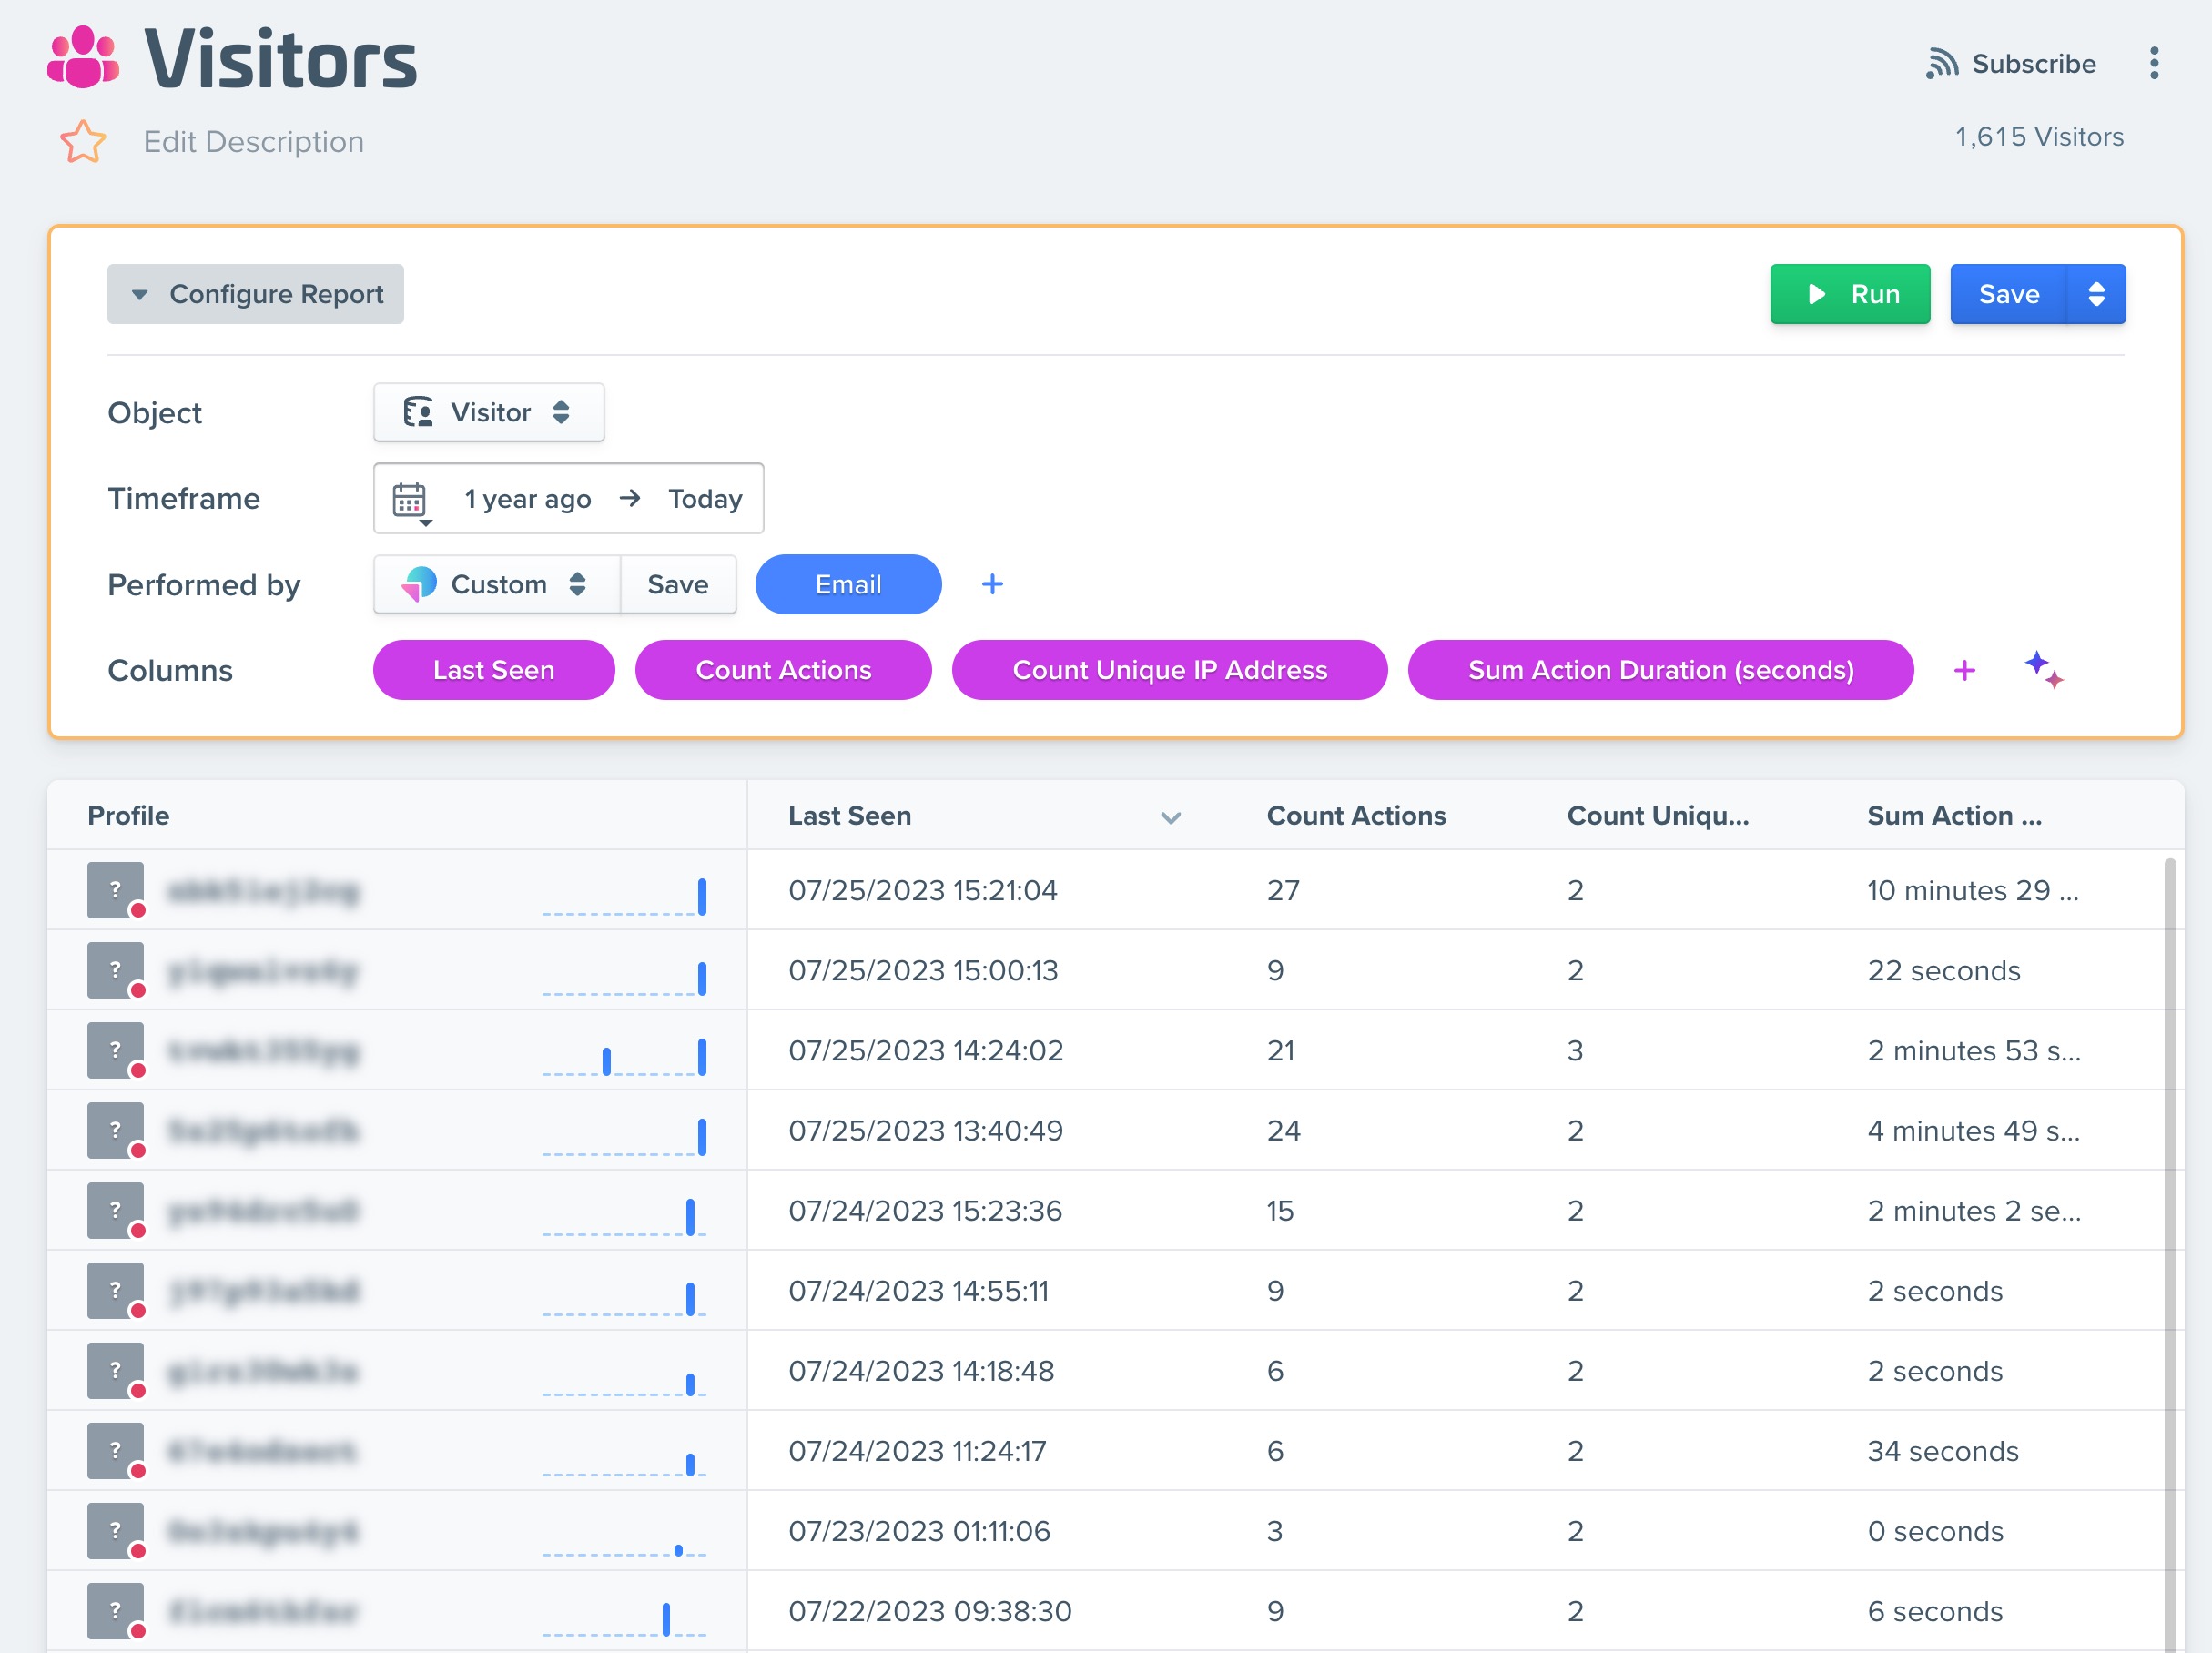
Task: Open the Custom segment dropdown
Action: coord(497,584)
